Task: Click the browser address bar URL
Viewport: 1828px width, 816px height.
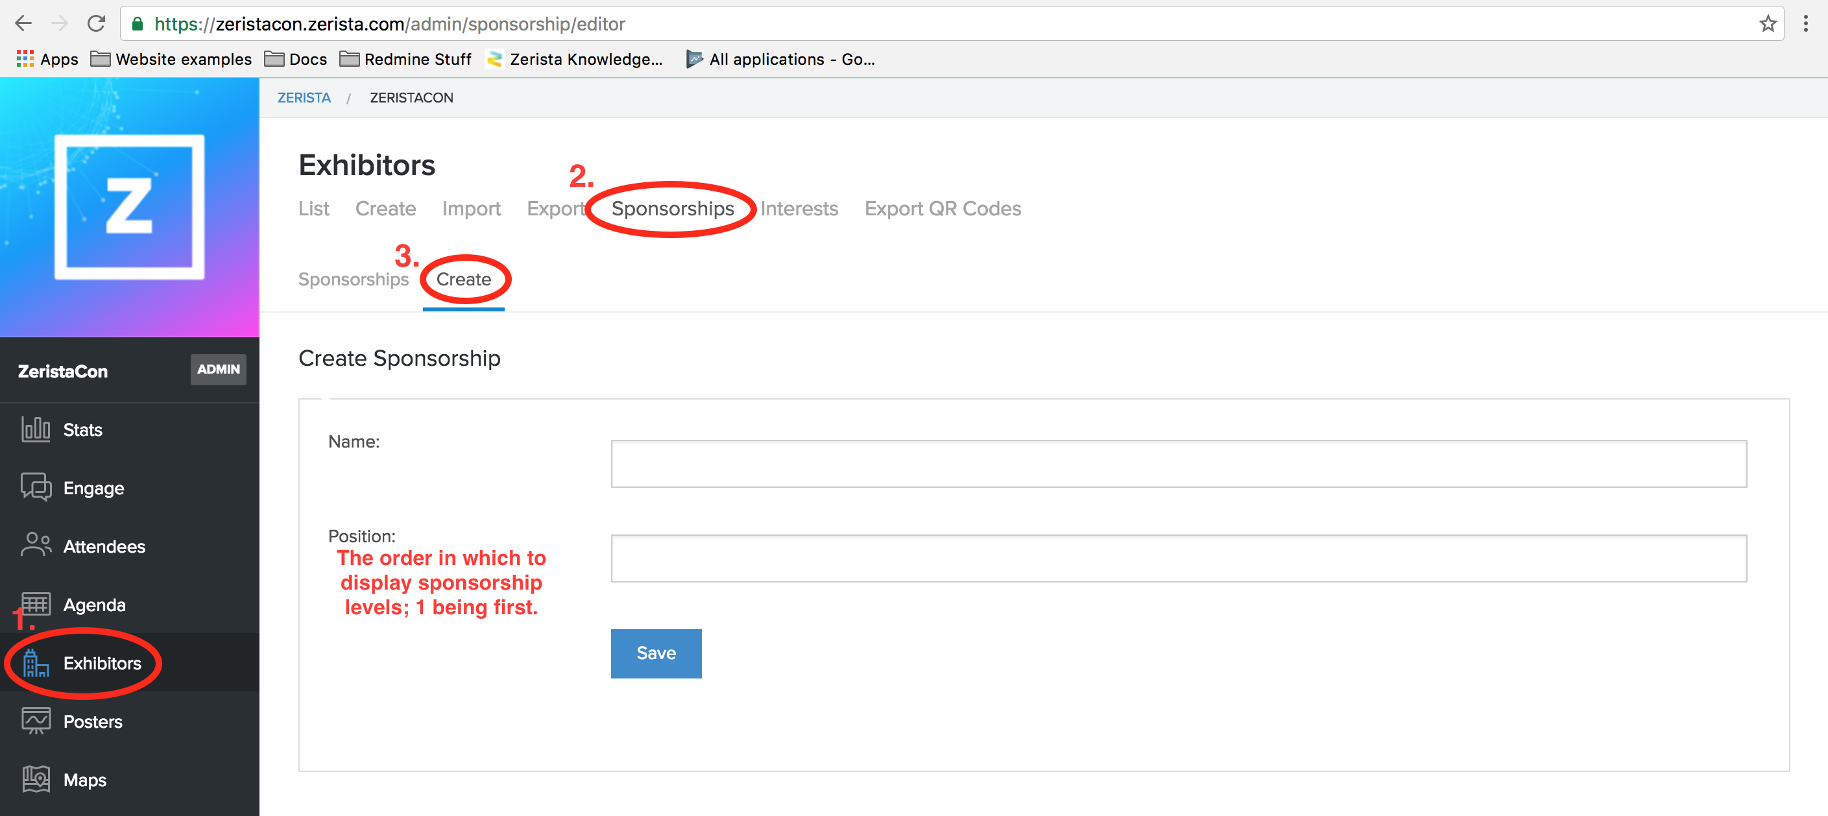Action: (x=390, y=24)
